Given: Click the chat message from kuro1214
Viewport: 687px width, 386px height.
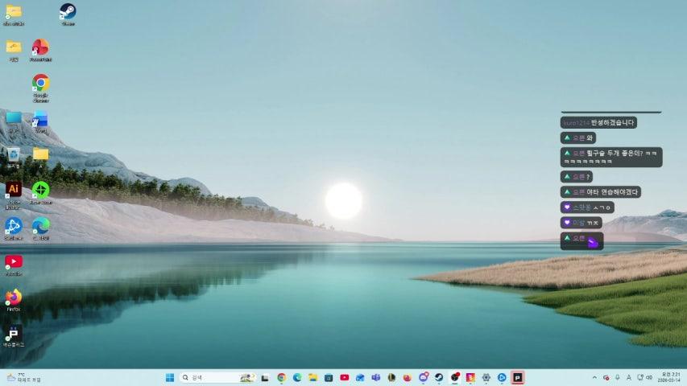Looking at the screenshot, I should pos(598,123).
